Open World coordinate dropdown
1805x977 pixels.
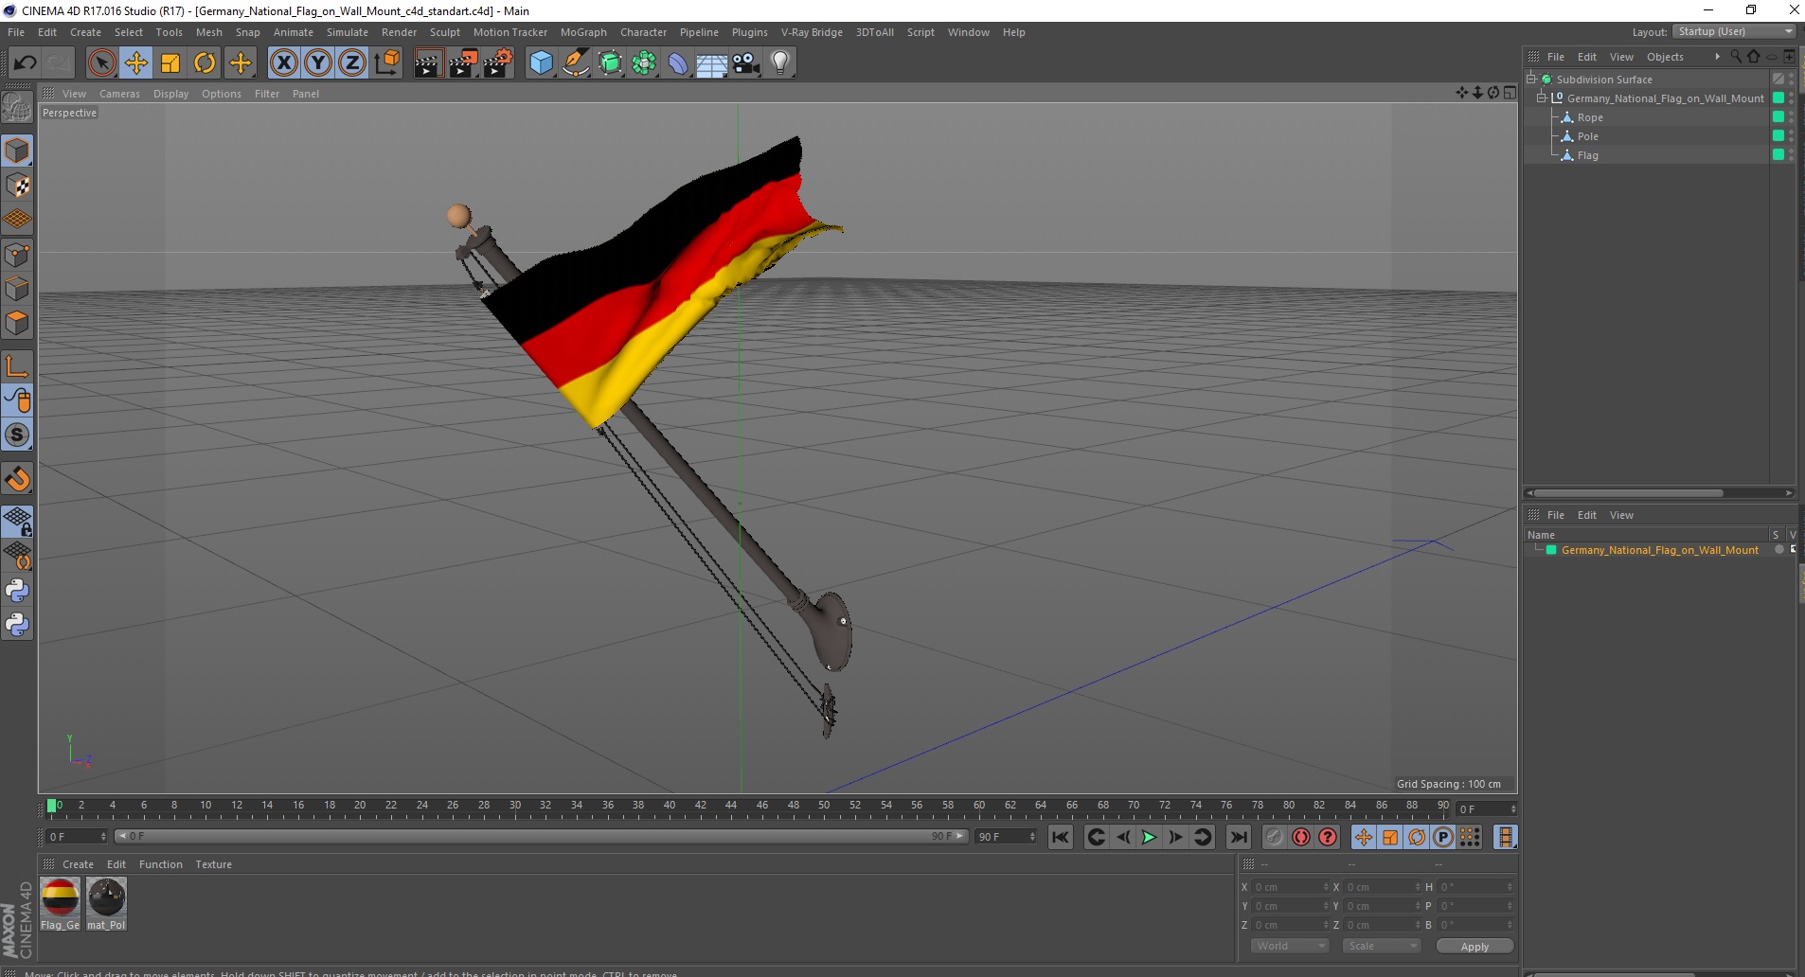[x=1290, y=946]
